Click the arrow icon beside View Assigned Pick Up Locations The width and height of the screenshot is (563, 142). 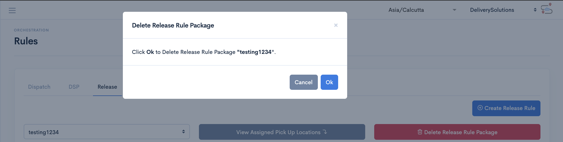pyautogui.click(x=325, y=132)
